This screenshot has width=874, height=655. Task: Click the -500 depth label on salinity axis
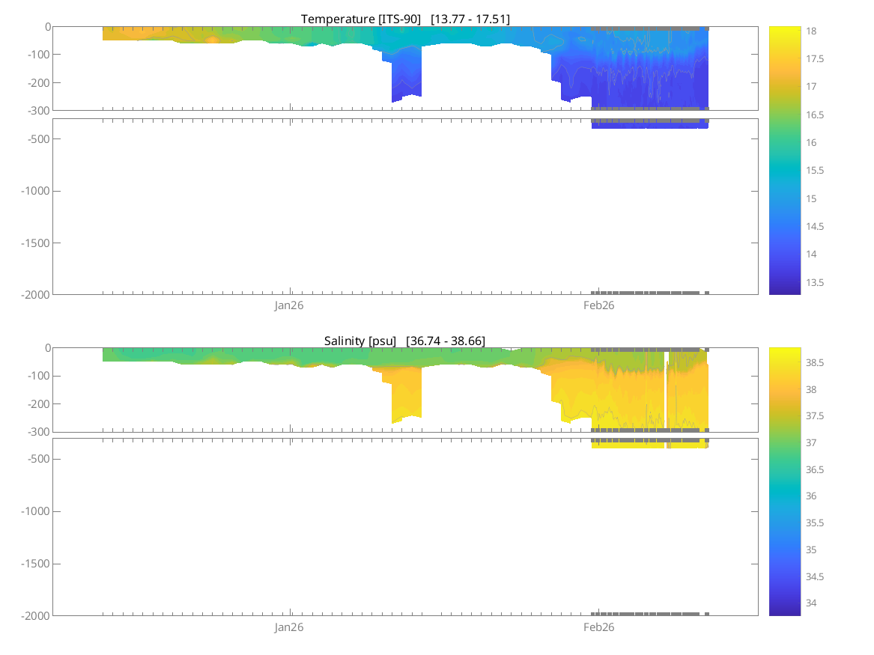[x=37, y=459]
